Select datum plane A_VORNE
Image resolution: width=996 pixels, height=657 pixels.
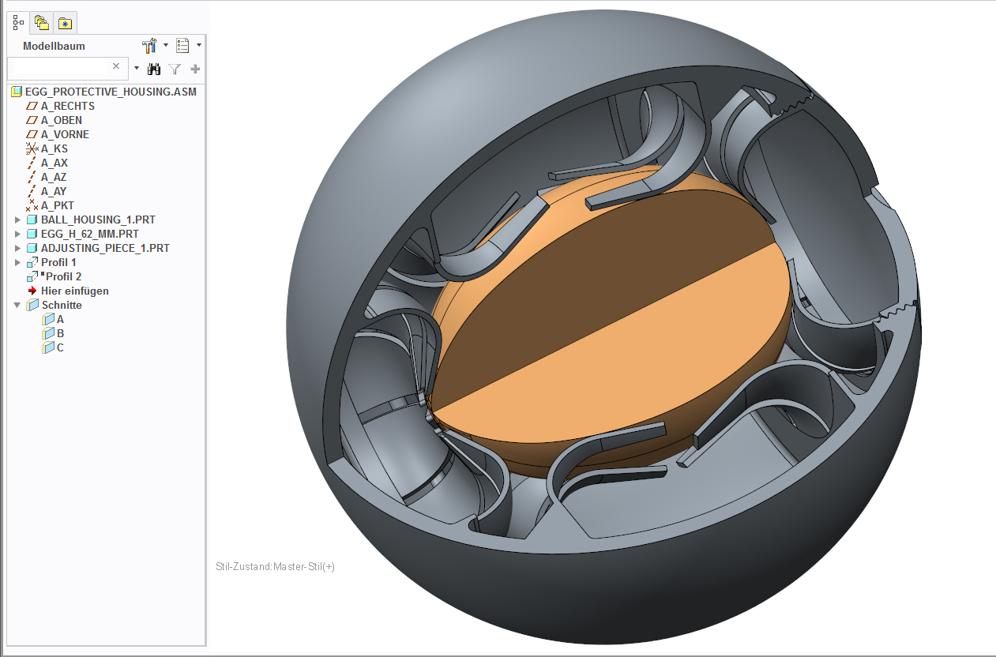tap(65, 134)
